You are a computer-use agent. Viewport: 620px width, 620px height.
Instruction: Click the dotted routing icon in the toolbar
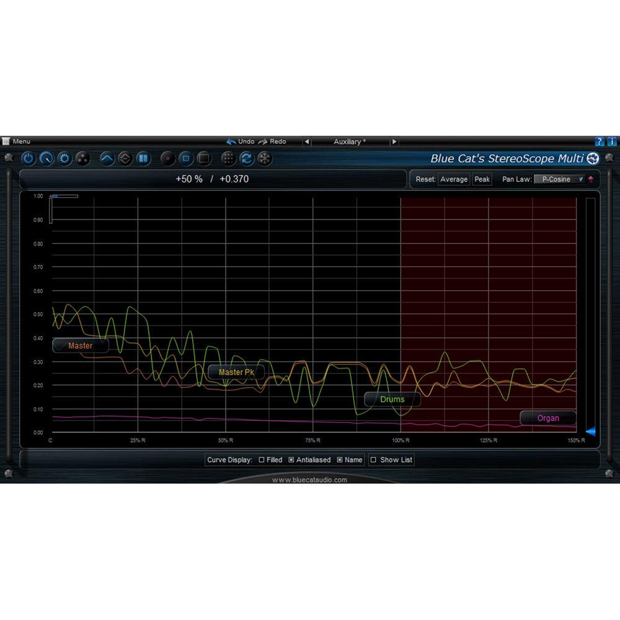coord(228,159)
